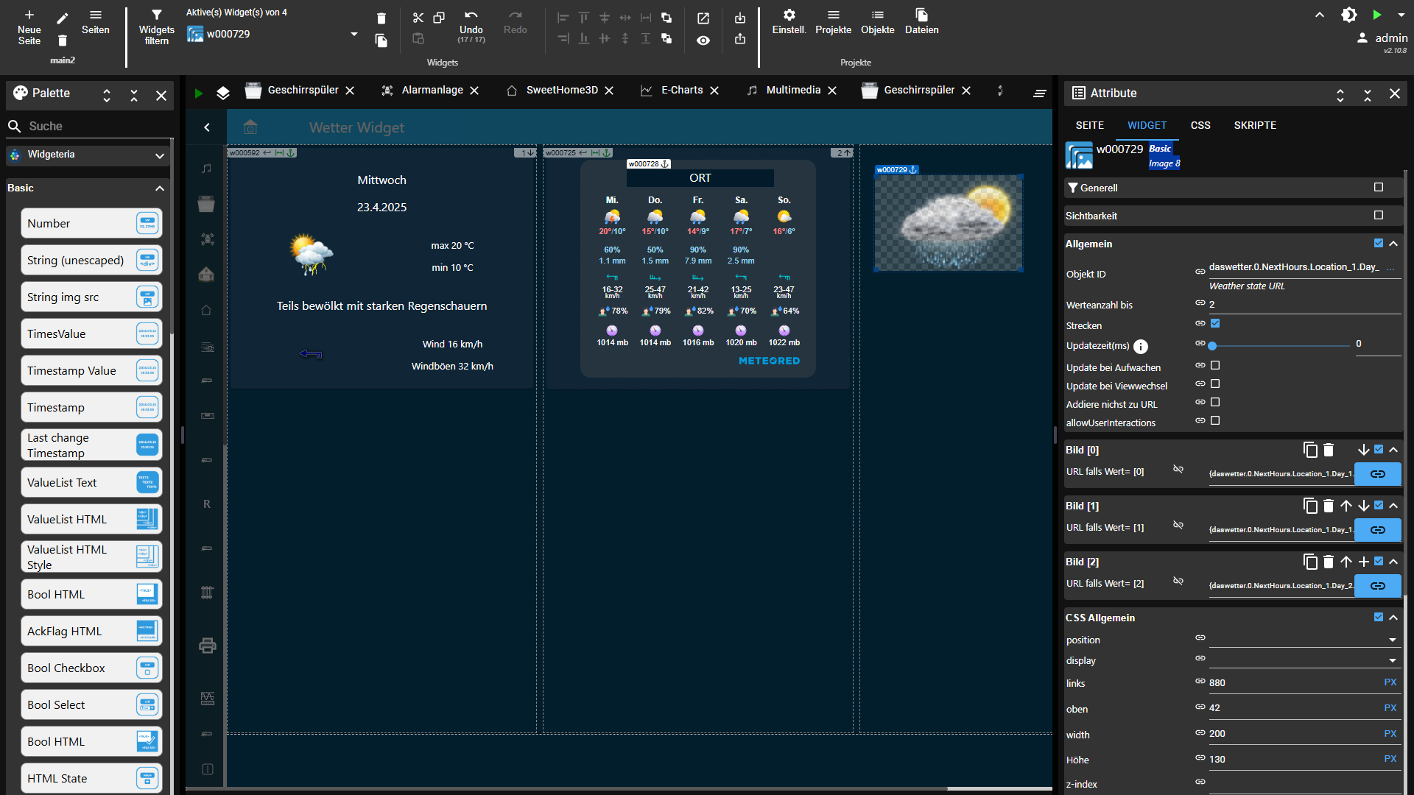Enable Update bei Aufwachen checkbox
The height and width of the screenshot is (795, 1414).
1215,366
